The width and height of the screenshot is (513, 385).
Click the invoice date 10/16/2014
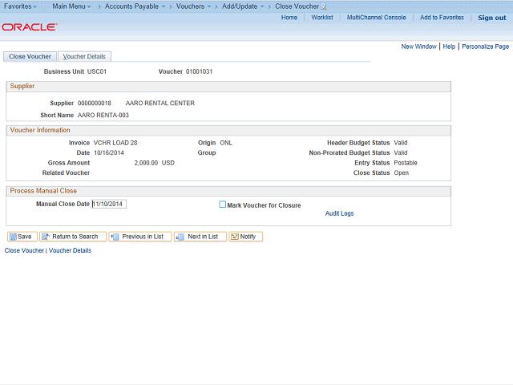pos(109,153)
